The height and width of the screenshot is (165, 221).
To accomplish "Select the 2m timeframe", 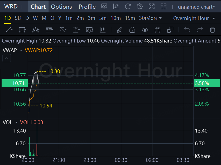I will [x=80, y=18].
